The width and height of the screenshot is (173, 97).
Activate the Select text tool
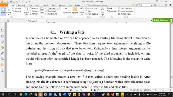[8, 11]
